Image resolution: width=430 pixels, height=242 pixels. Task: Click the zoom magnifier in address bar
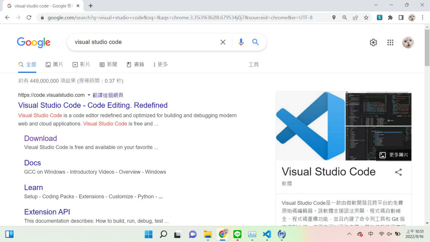click(344, 18)
